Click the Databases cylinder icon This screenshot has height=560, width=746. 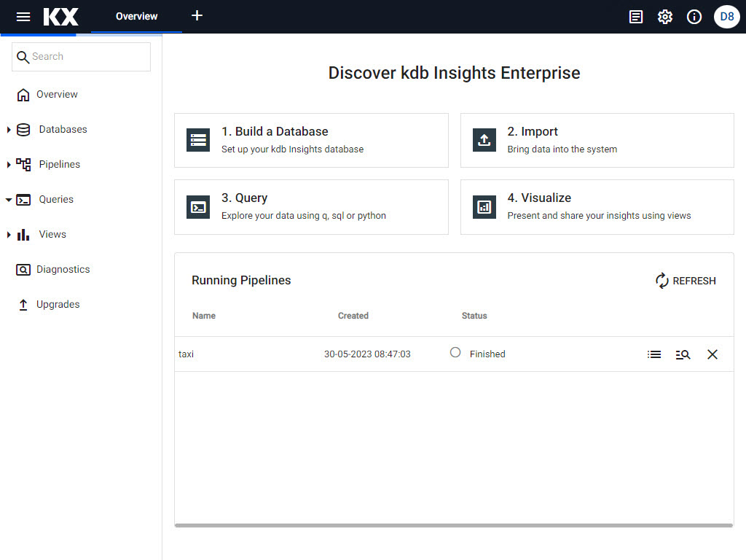(23, 130)
